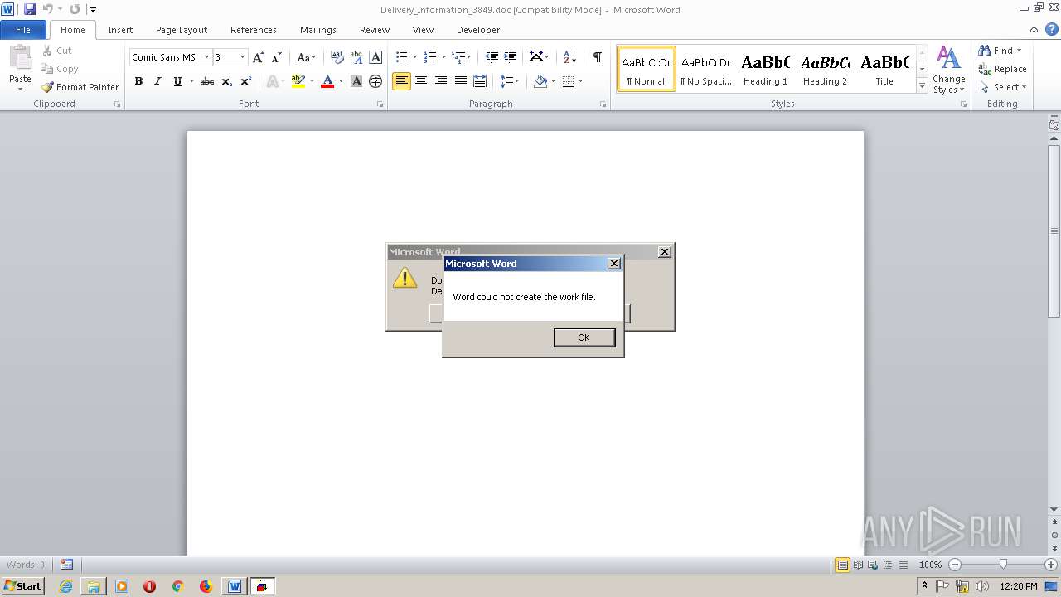This screenshot has height=597, width=1061.
Task: Click the Zoom In plus button
Action: click(1051, 565)
